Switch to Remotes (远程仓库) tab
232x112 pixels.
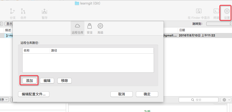[x=78, y=29]
